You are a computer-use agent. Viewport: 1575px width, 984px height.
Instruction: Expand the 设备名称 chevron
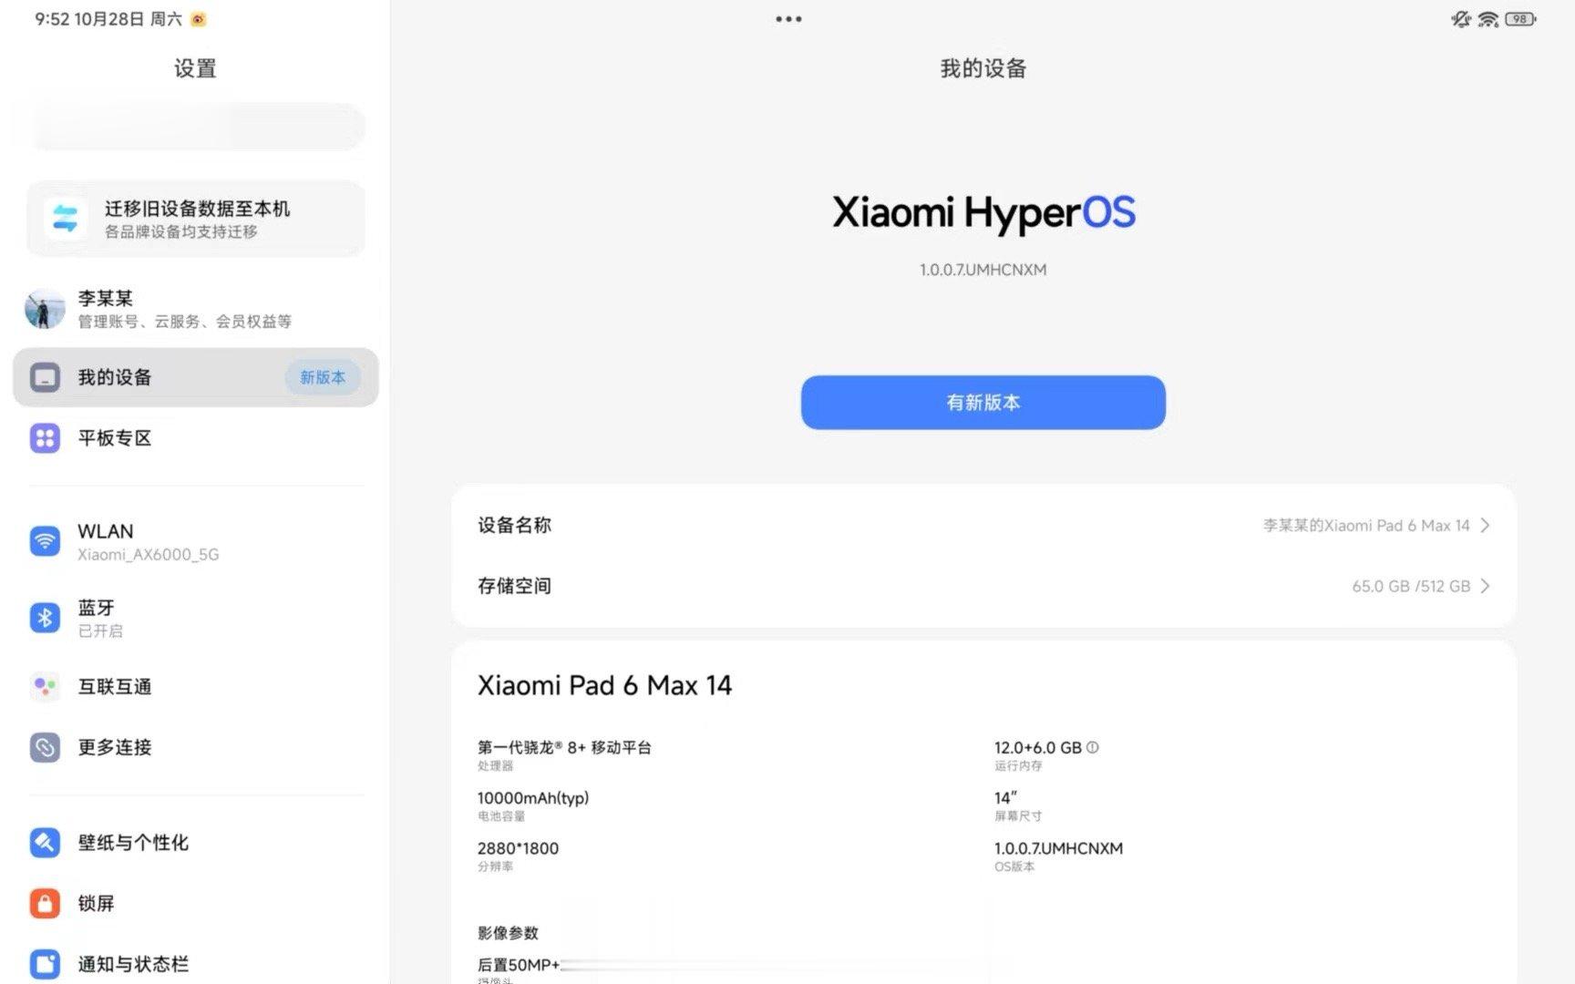[1485, 526]
